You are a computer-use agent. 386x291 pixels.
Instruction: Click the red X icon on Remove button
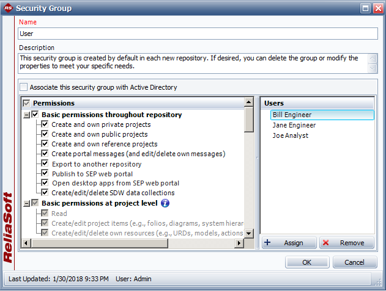click(326, 243)
